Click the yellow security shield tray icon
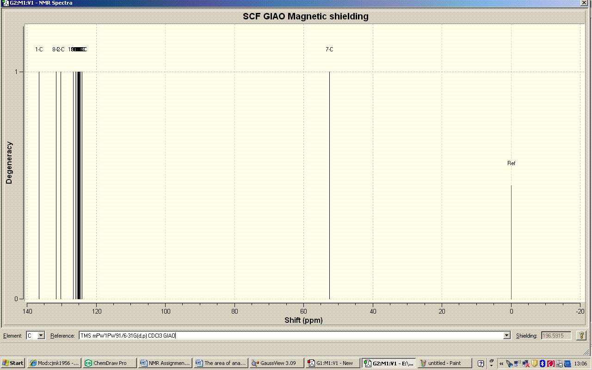Screen dimensions: 592x370 point(534,364)
